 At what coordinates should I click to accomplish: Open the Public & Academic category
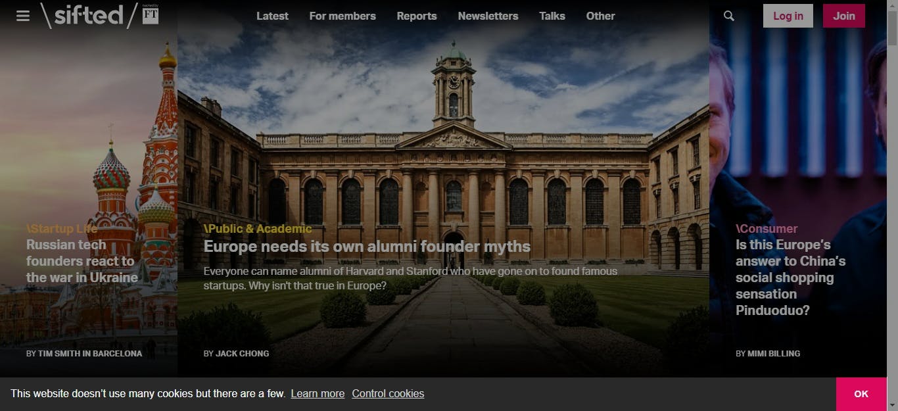[258, 229]
